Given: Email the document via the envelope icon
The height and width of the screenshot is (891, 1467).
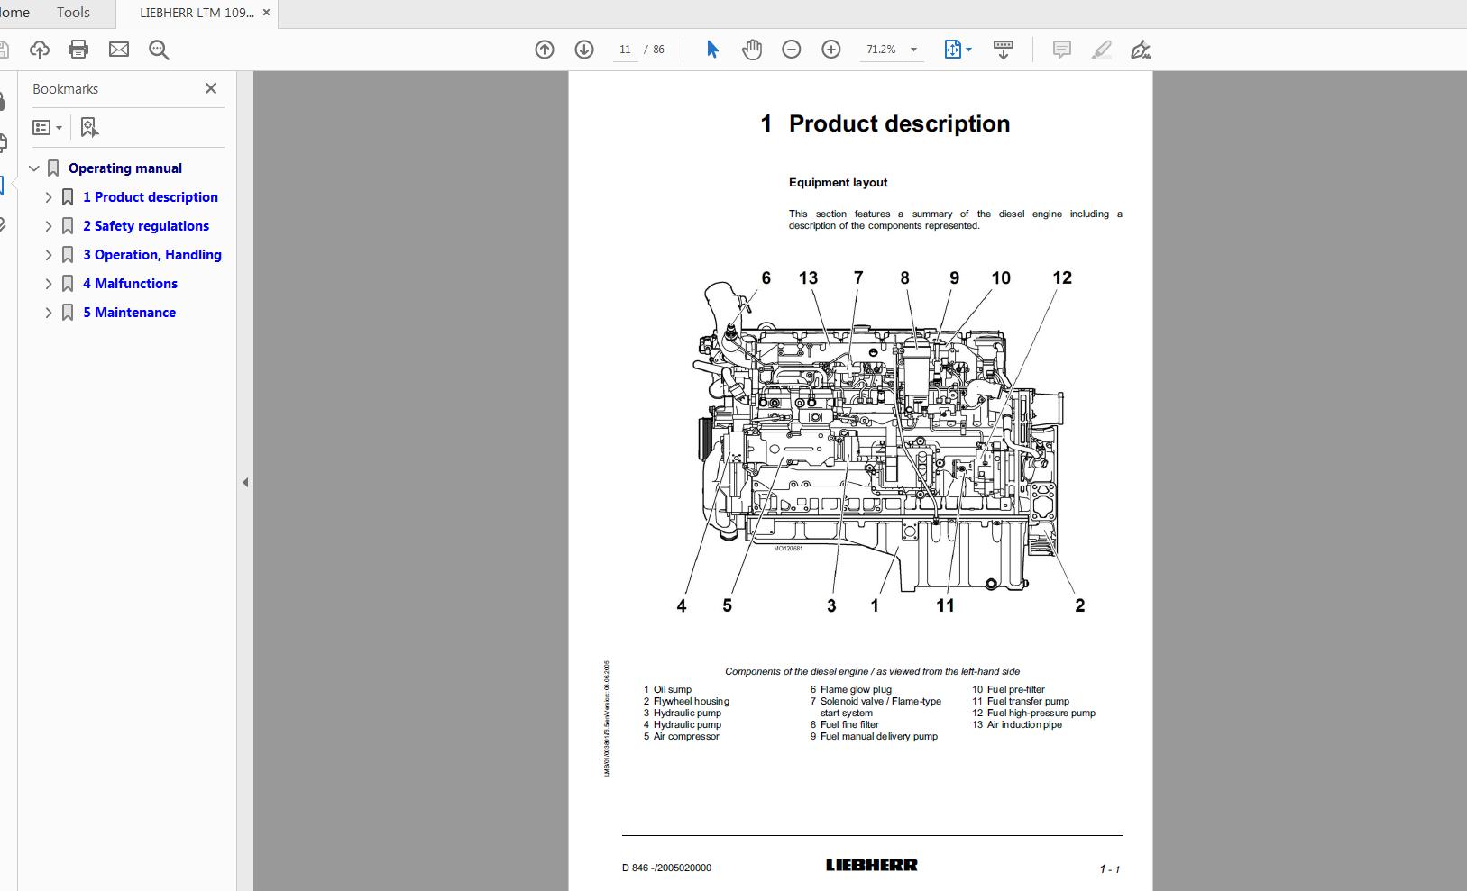Looking at the screenshot, I should coord(119,50).
